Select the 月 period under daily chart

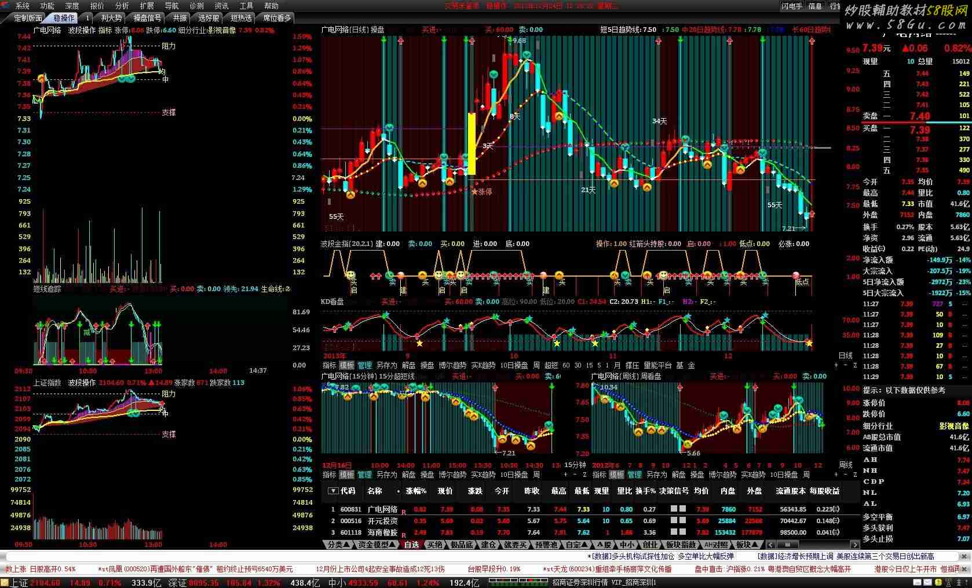pos(617,365)
